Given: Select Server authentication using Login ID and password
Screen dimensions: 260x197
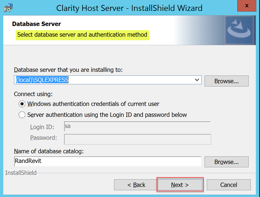Looking at the screenshot, I should tap(22, 115).
